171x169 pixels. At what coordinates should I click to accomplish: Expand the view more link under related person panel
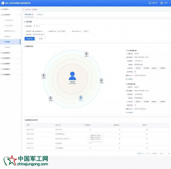coord(129,112)
